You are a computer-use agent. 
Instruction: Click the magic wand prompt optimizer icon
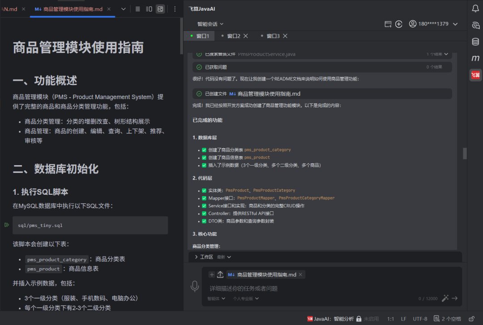pyautogui.click(x=445, y=298)
